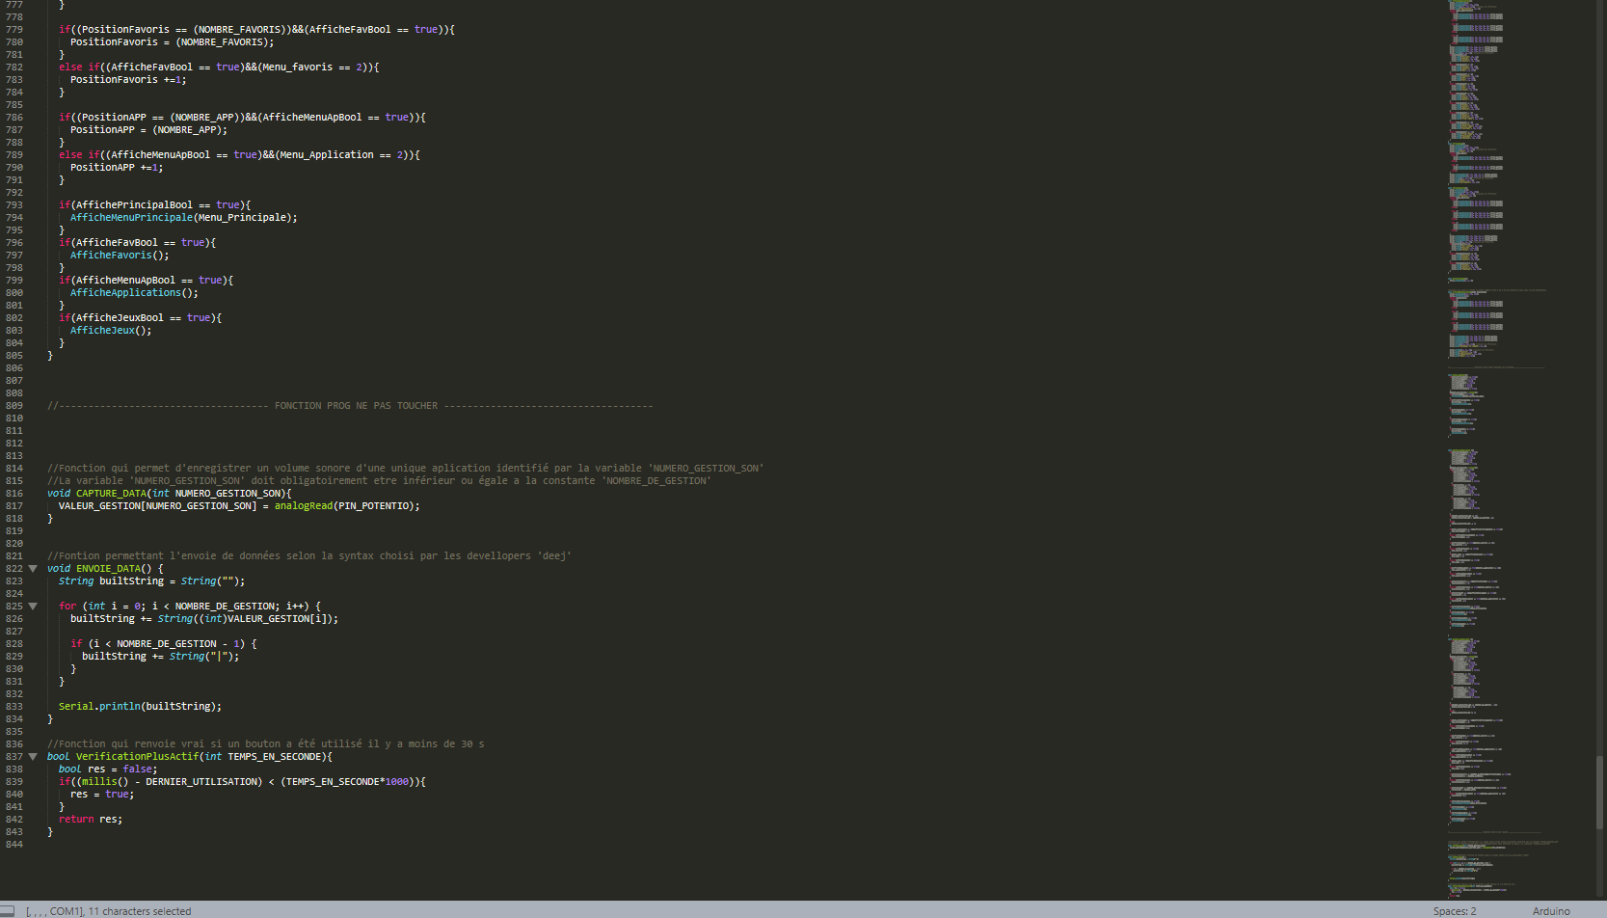Click comment '//Fonction qui renvoie vrai si un bouton'
This screenshot has width=1607, height=918.
pyautogui.click(x=266, y=744)
